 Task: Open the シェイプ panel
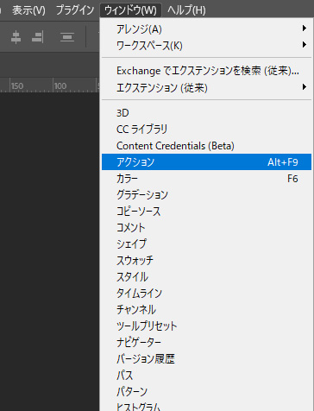pyautogui.click(x=206, y=244)
